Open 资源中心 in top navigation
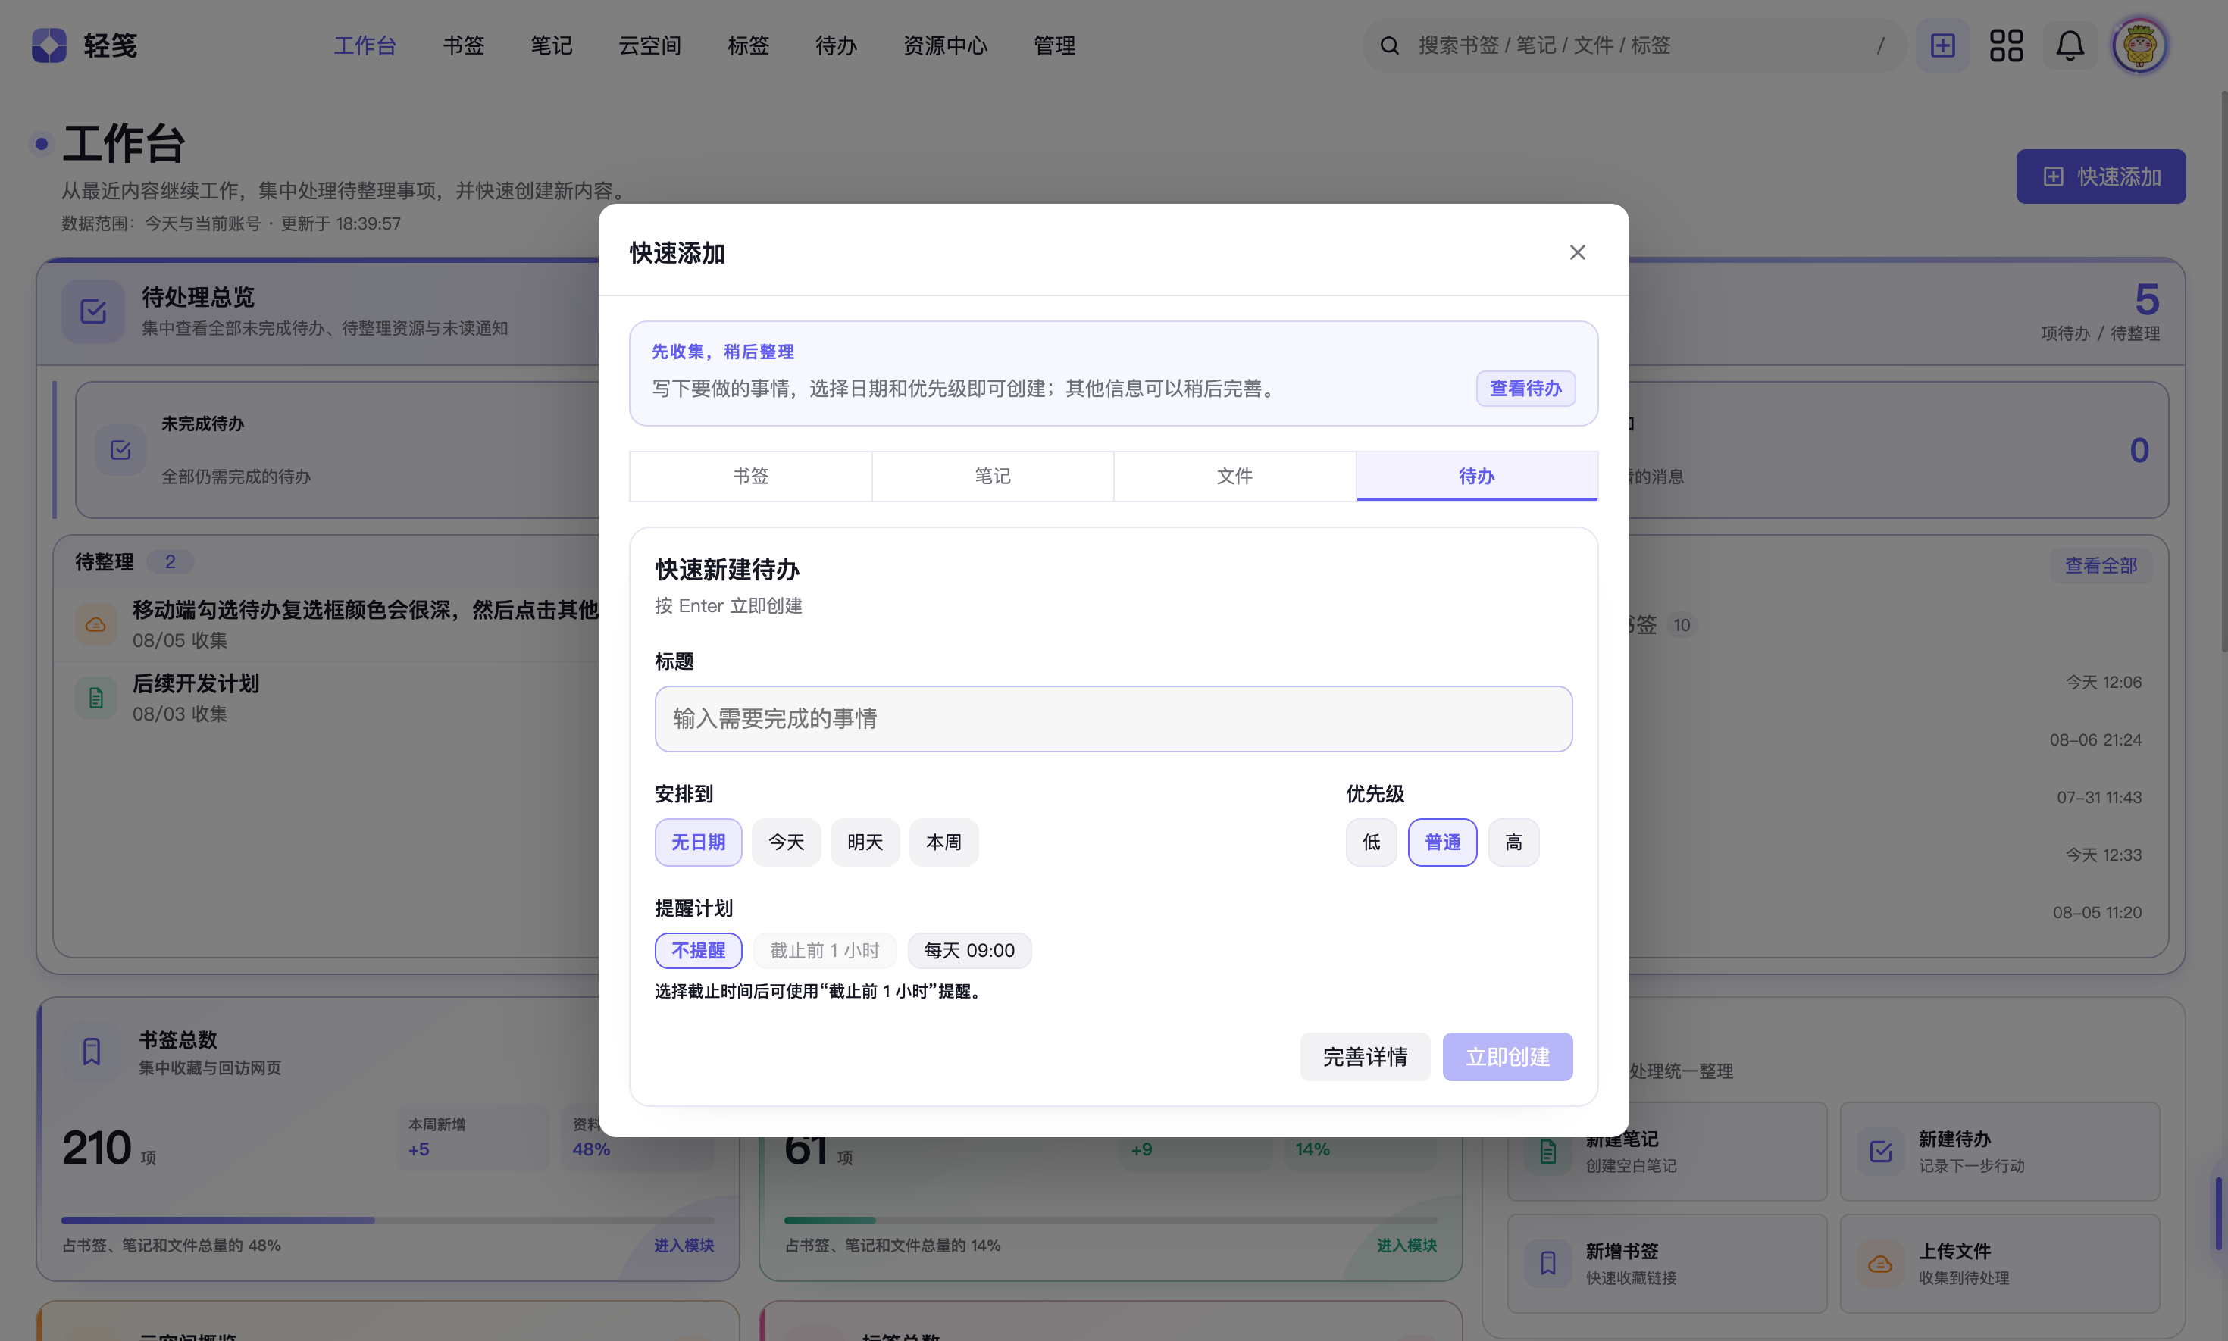Viewport: 2228px width, 1341px height. tap(946, 45)
